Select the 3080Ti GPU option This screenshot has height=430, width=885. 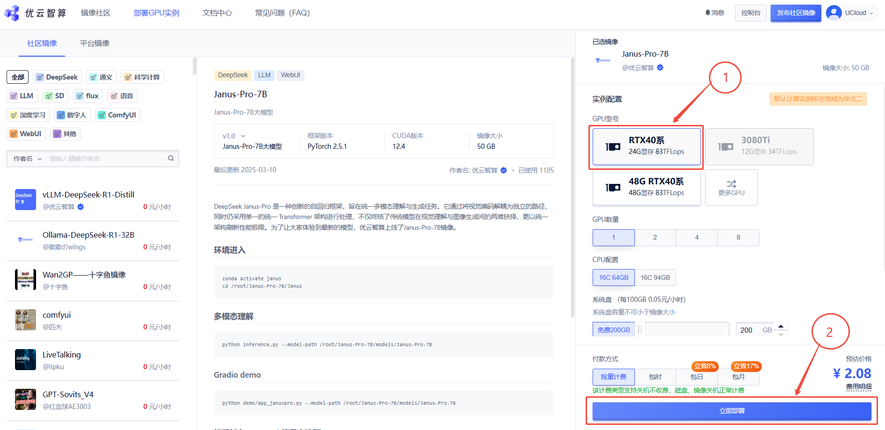[x=759, y=147]
